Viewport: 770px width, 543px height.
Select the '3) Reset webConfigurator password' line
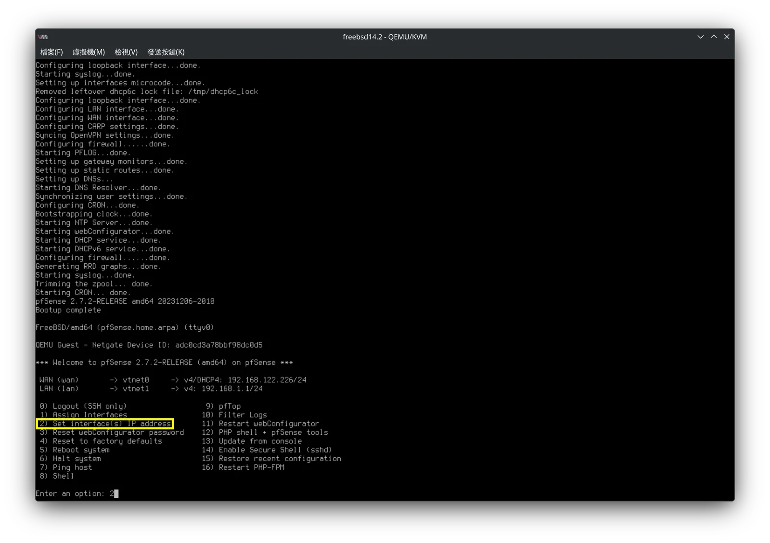point(112,432)
